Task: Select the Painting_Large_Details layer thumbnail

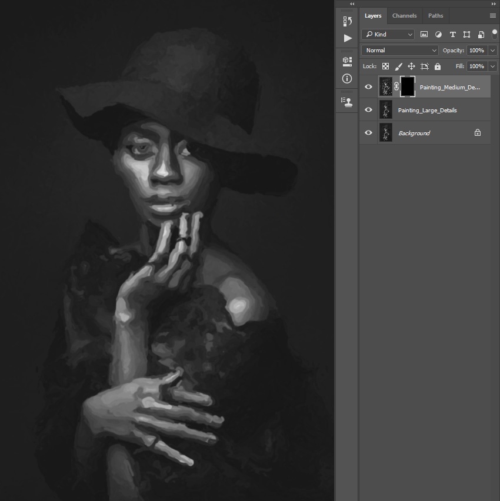Action: [385, 109]
